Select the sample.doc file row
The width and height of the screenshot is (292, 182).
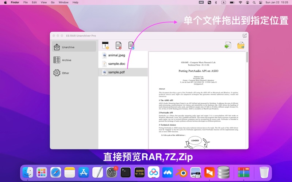123,64
